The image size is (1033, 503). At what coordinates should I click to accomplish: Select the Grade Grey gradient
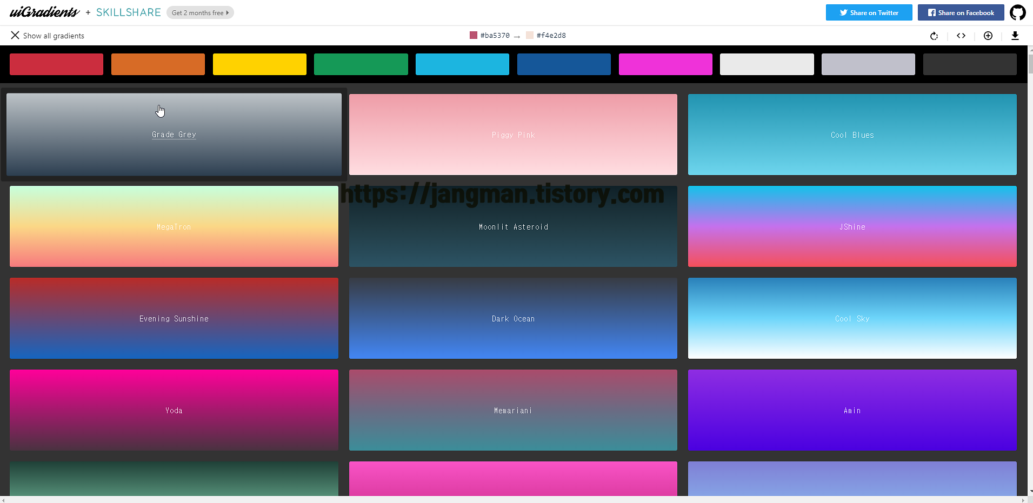pyautogui.click(x=174, y=135)
